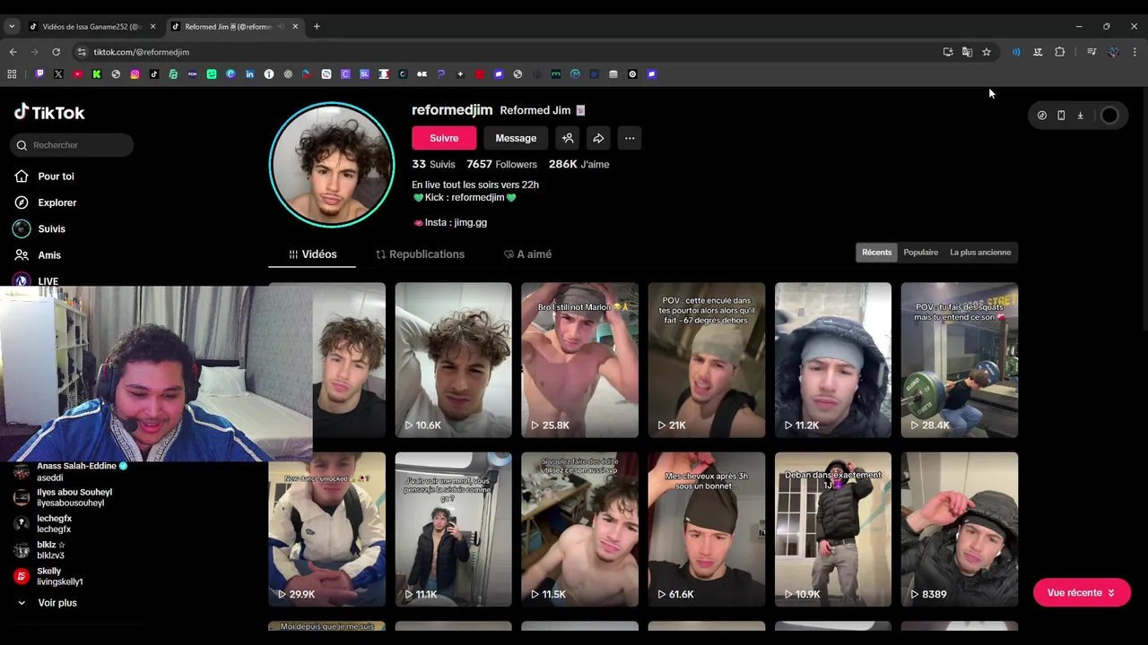This screenshot has height=645, width=1148.
Task: Click the phone icon in floating pill
Action: coord(1061,115)
